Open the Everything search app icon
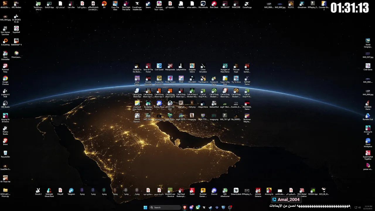This screenshot has height=211, width=375. click(x=5, y=42)
